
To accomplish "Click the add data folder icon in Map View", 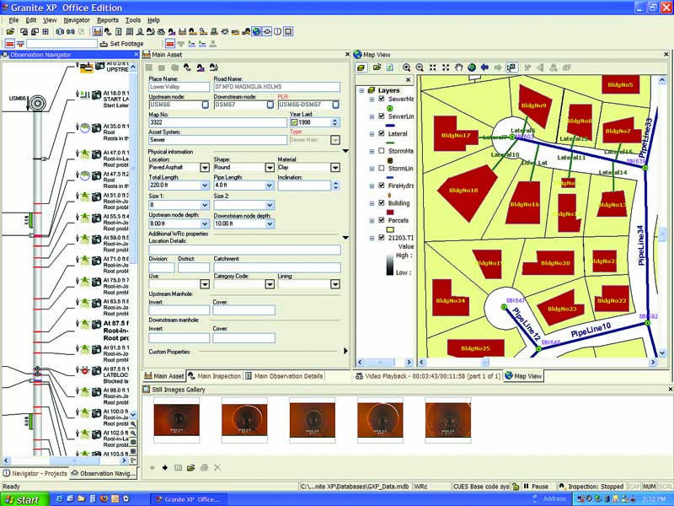I will (377, 67).
